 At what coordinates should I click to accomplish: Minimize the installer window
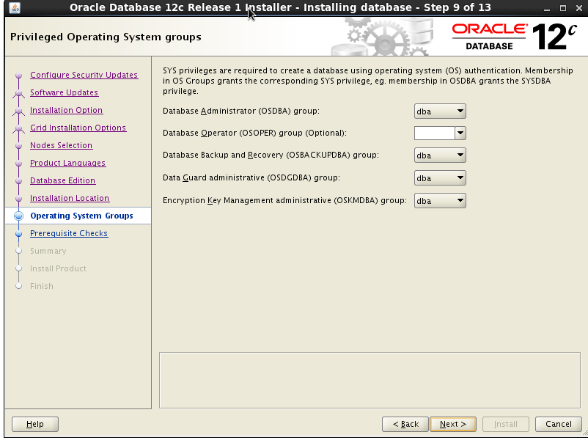547,8
